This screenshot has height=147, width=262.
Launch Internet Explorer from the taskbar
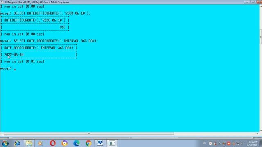17,143
